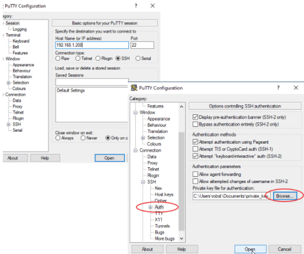Collapse the Connection node in front window
The image size is (304, 254).
pos(135,150)
